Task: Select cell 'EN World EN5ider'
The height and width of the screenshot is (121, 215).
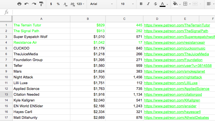Action: click(41, 106)
